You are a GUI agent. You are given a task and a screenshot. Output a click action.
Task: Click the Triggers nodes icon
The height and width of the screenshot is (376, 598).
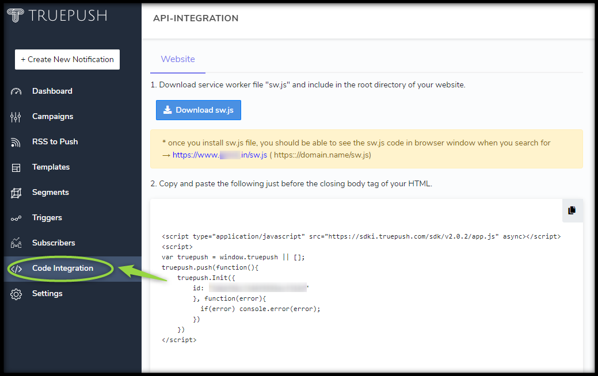pos(16,218)
